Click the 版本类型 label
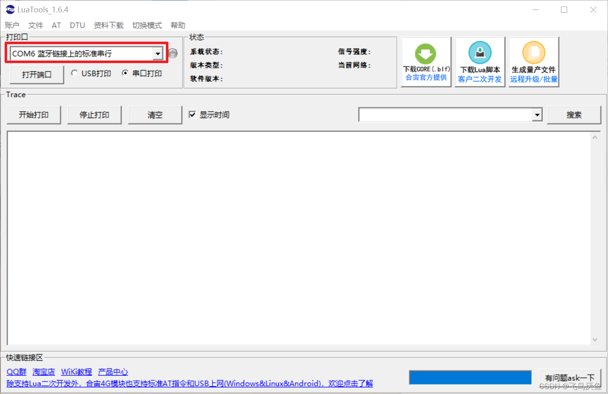608x394 pixels. [x=206, y=65]
